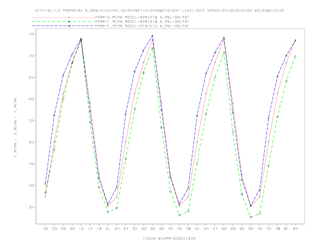Click the x-axis hour label 00
The image size is (322, 249).
pyautogui.click(x=46, y=229)
